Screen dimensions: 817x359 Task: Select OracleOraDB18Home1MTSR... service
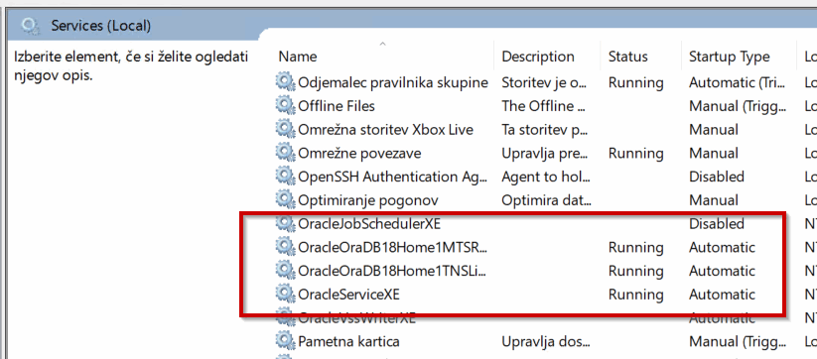(392, 247)
